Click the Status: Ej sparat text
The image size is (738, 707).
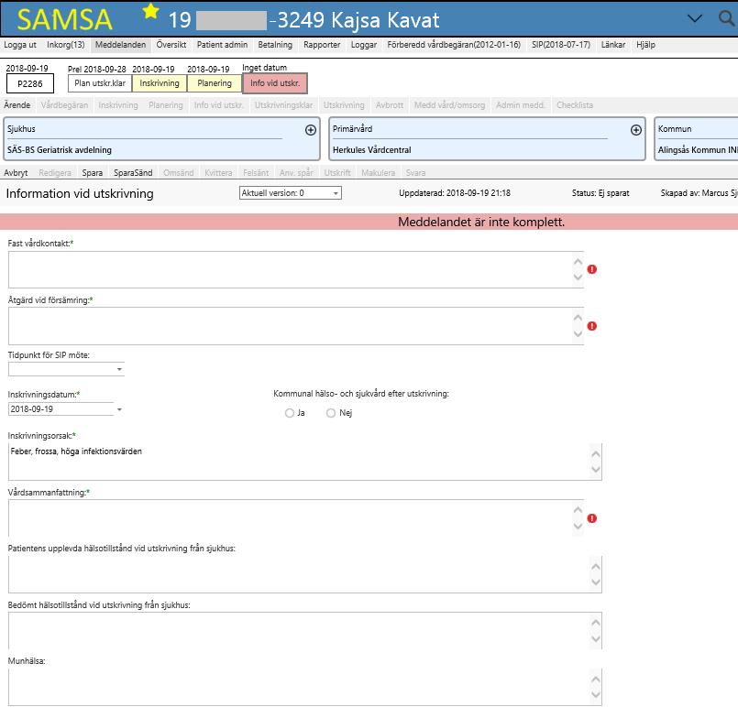[600, 192]
